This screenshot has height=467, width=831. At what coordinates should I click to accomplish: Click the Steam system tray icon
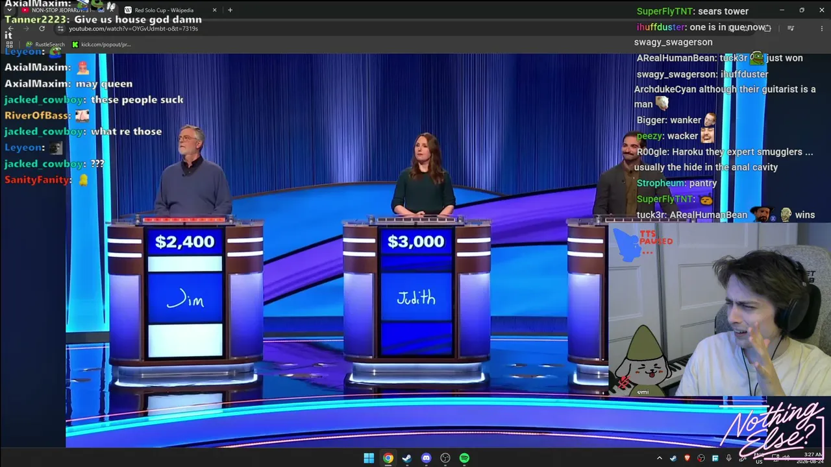point(673,459)
